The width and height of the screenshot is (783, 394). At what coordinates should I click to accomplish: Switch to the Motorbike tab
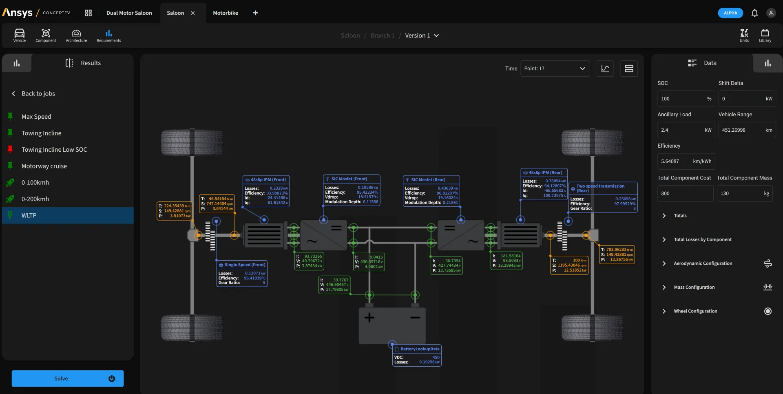click(225, 13)
